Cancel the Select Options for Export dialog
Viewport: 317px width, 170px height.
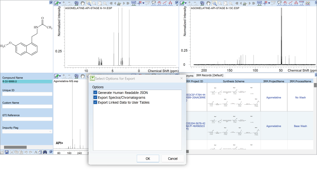tap(173, 159)
